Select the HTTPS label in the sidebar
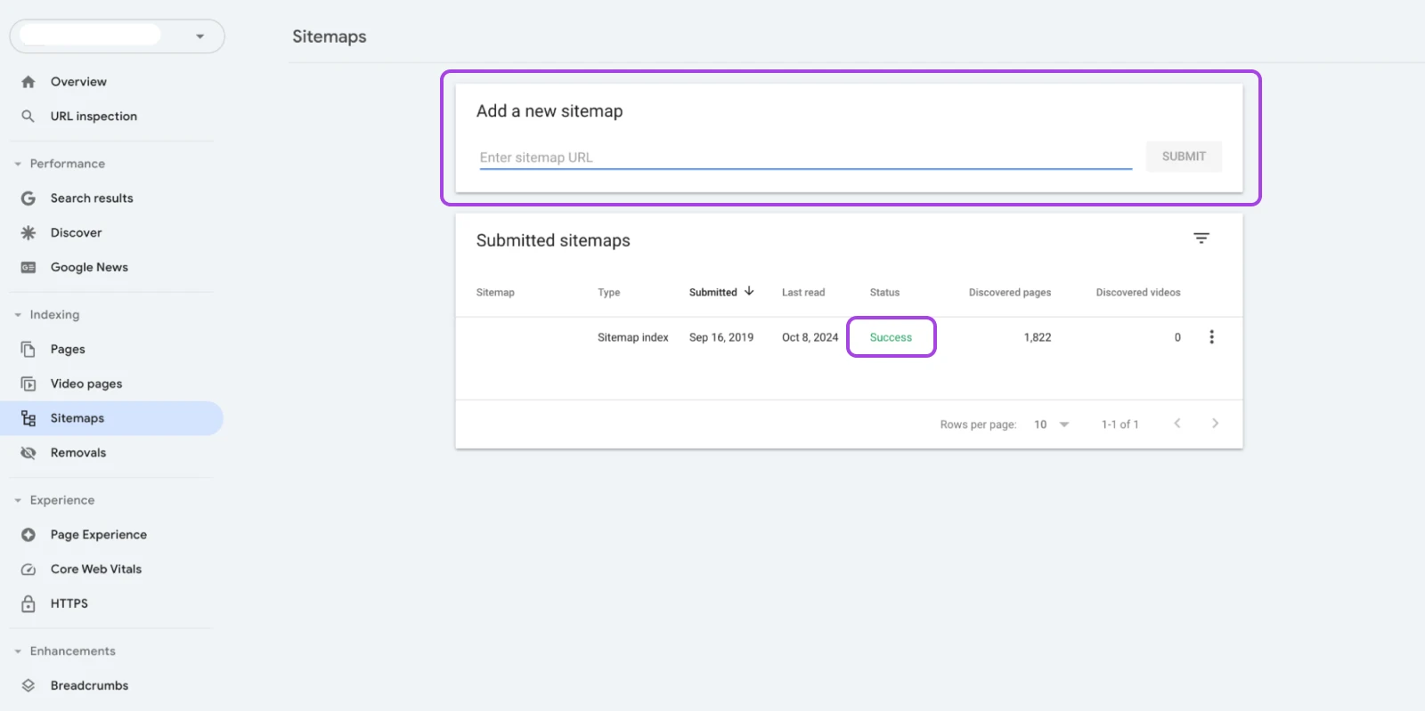The width and height of the screenshot is (1425, 711). (69, 603)
